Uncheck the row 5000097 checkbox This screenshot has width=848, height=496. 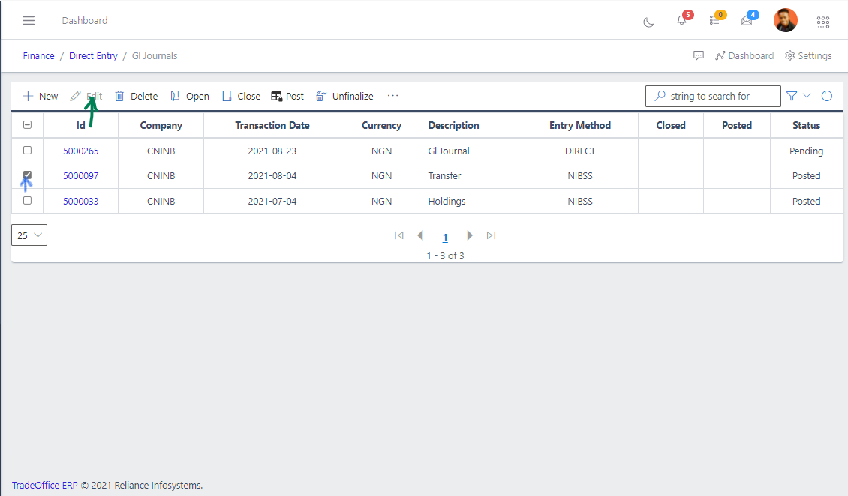(x=28, y=175)
